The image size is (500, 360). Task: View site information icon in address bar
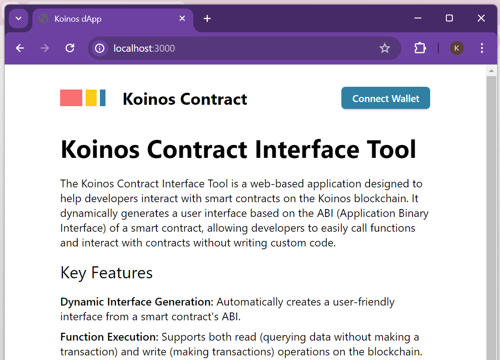100,48
